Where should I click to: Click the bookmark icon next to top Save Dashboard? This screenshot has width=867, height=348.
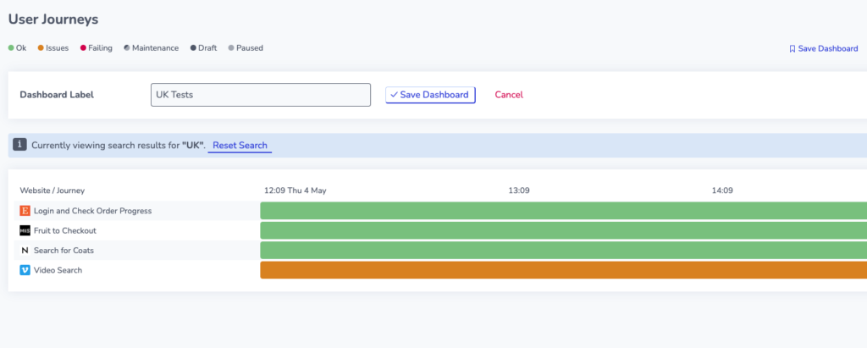[792, 49]
